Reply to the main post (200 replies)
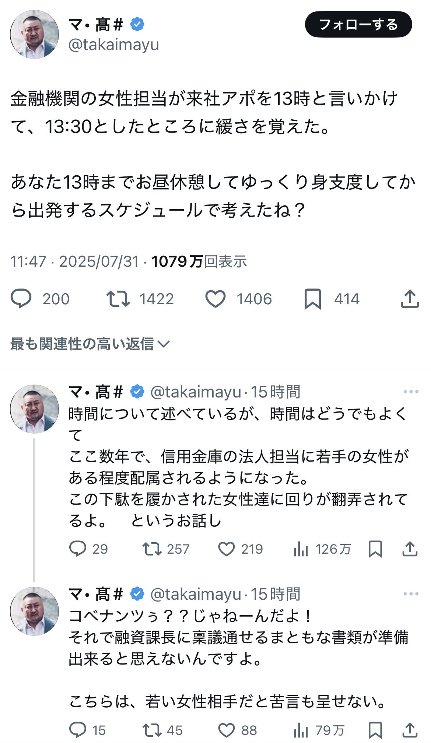Viewport: 431px width, 743px height. [21, 299]
